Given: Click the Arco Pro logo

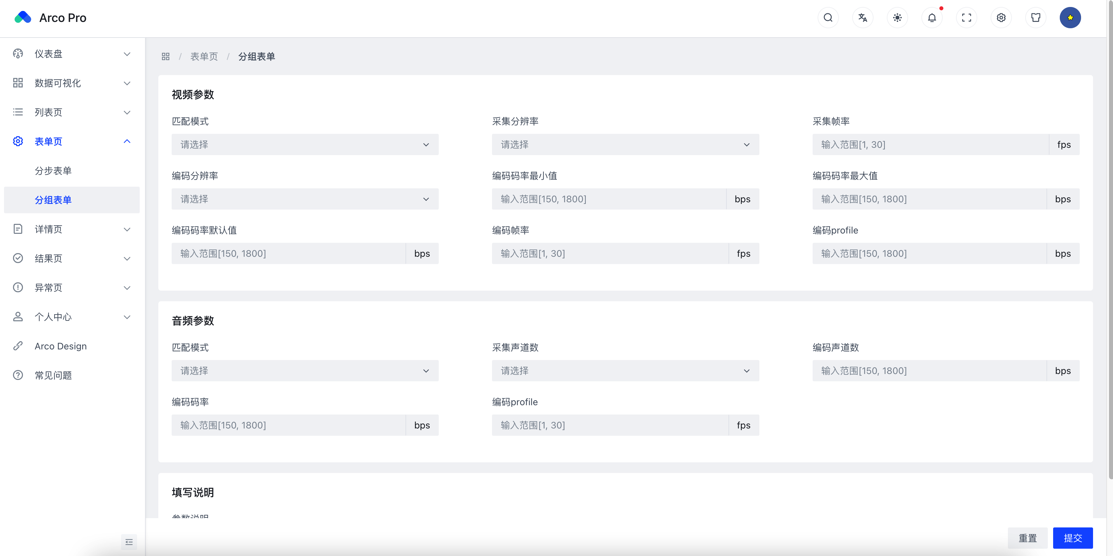Looking at the screenshot, I should pyautogui.click(x=49, y=17).
